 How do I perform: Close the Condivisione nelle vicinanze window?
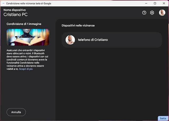point(164,3)
